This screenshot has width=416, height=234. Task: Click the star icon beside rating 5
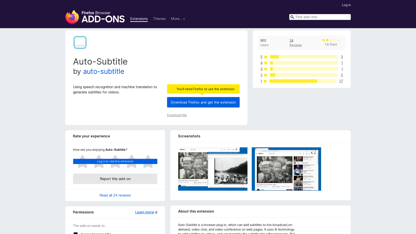(265, 57)
